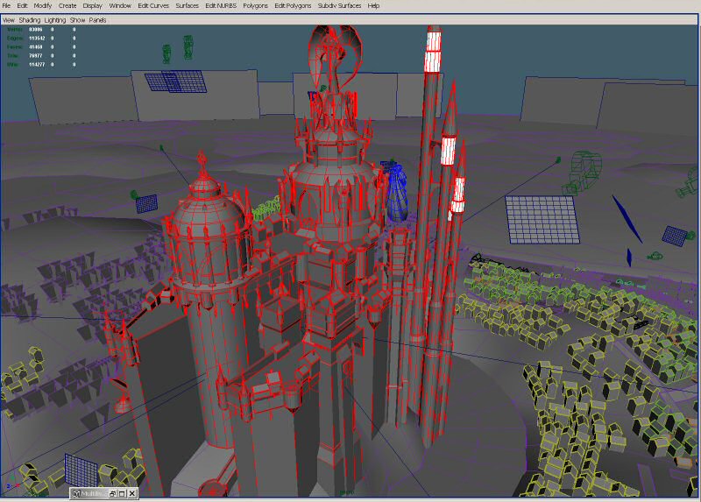Viewport: 701px width, 502px height.
Task: Expand the viewport Lighting menu
Action: [x=55, y=19]
